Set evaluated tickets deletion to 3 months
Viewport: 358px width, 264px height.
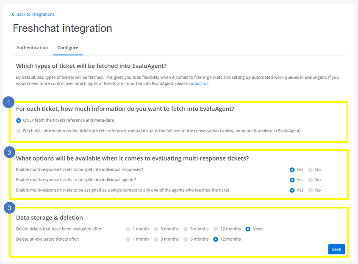click(x=156, y=229)
